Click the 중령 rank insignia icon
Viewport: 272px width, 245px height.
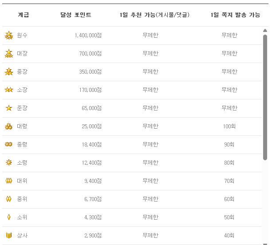point(9,144)
